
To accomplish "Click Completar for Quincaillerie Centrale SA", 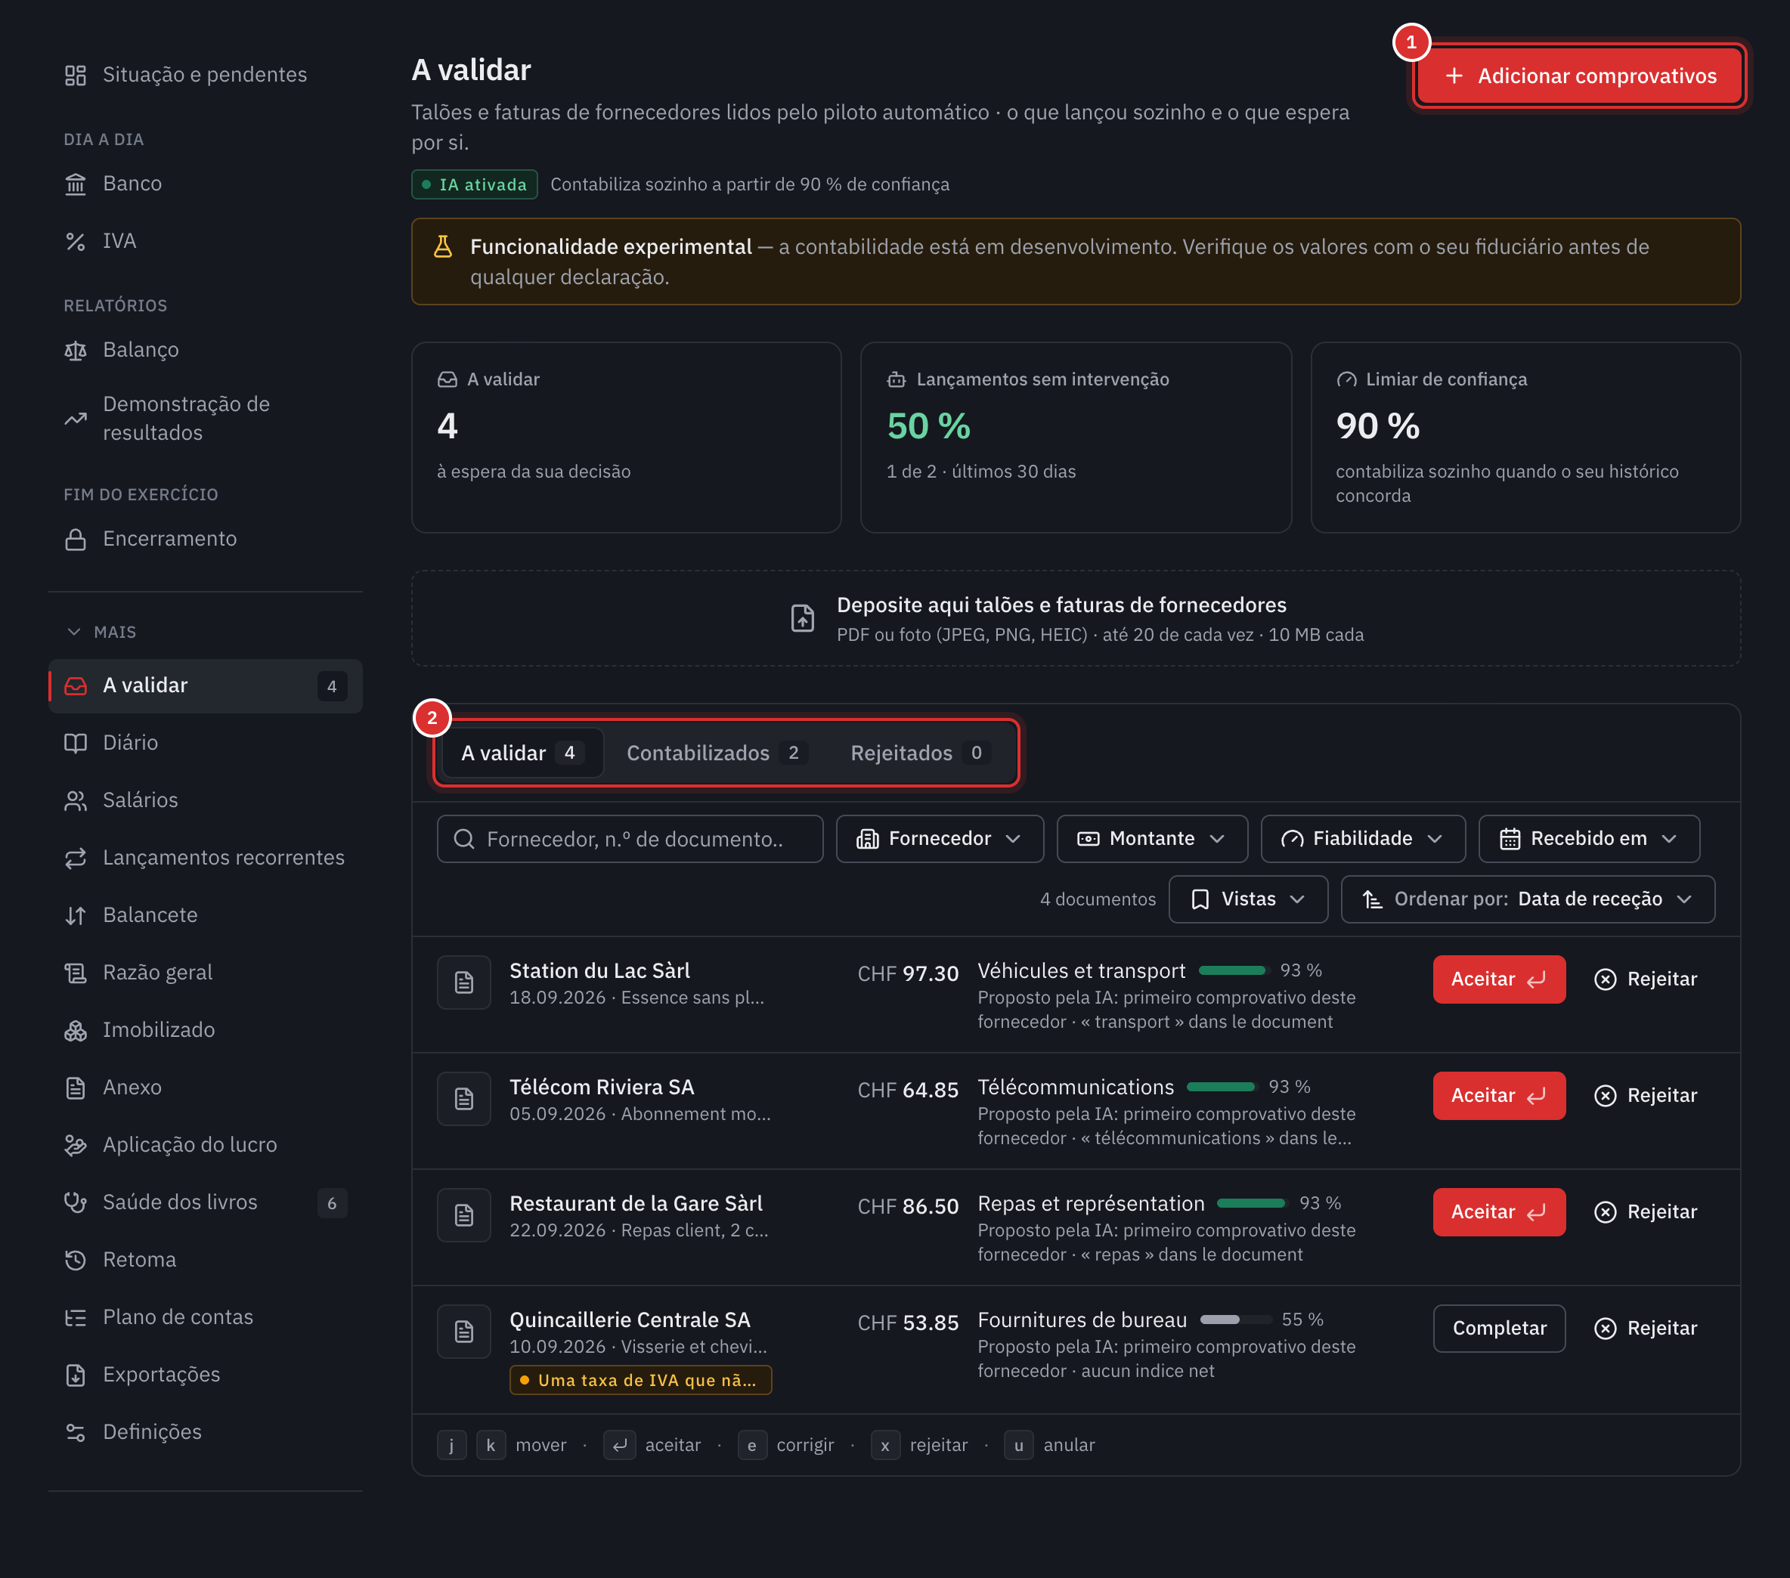I will [x=1498, y=1329].
